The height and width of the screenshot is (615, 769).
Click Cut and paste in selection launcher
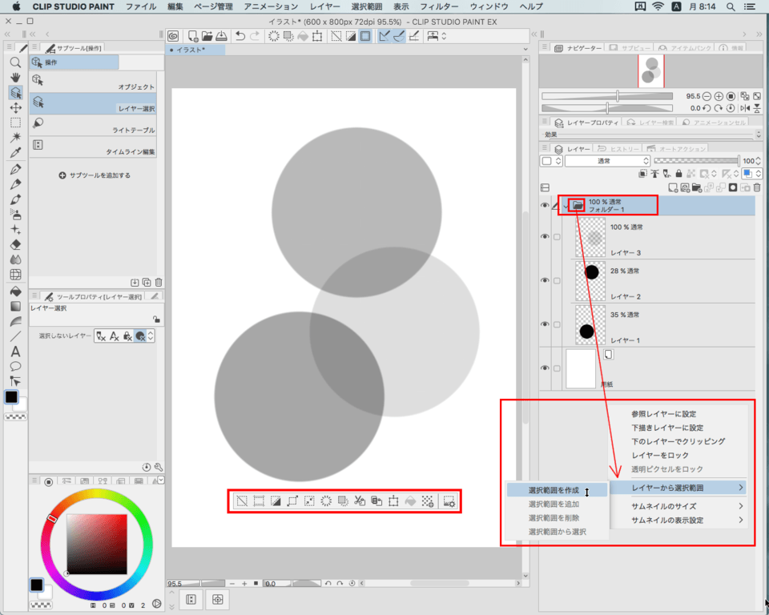tap(360, 501)
